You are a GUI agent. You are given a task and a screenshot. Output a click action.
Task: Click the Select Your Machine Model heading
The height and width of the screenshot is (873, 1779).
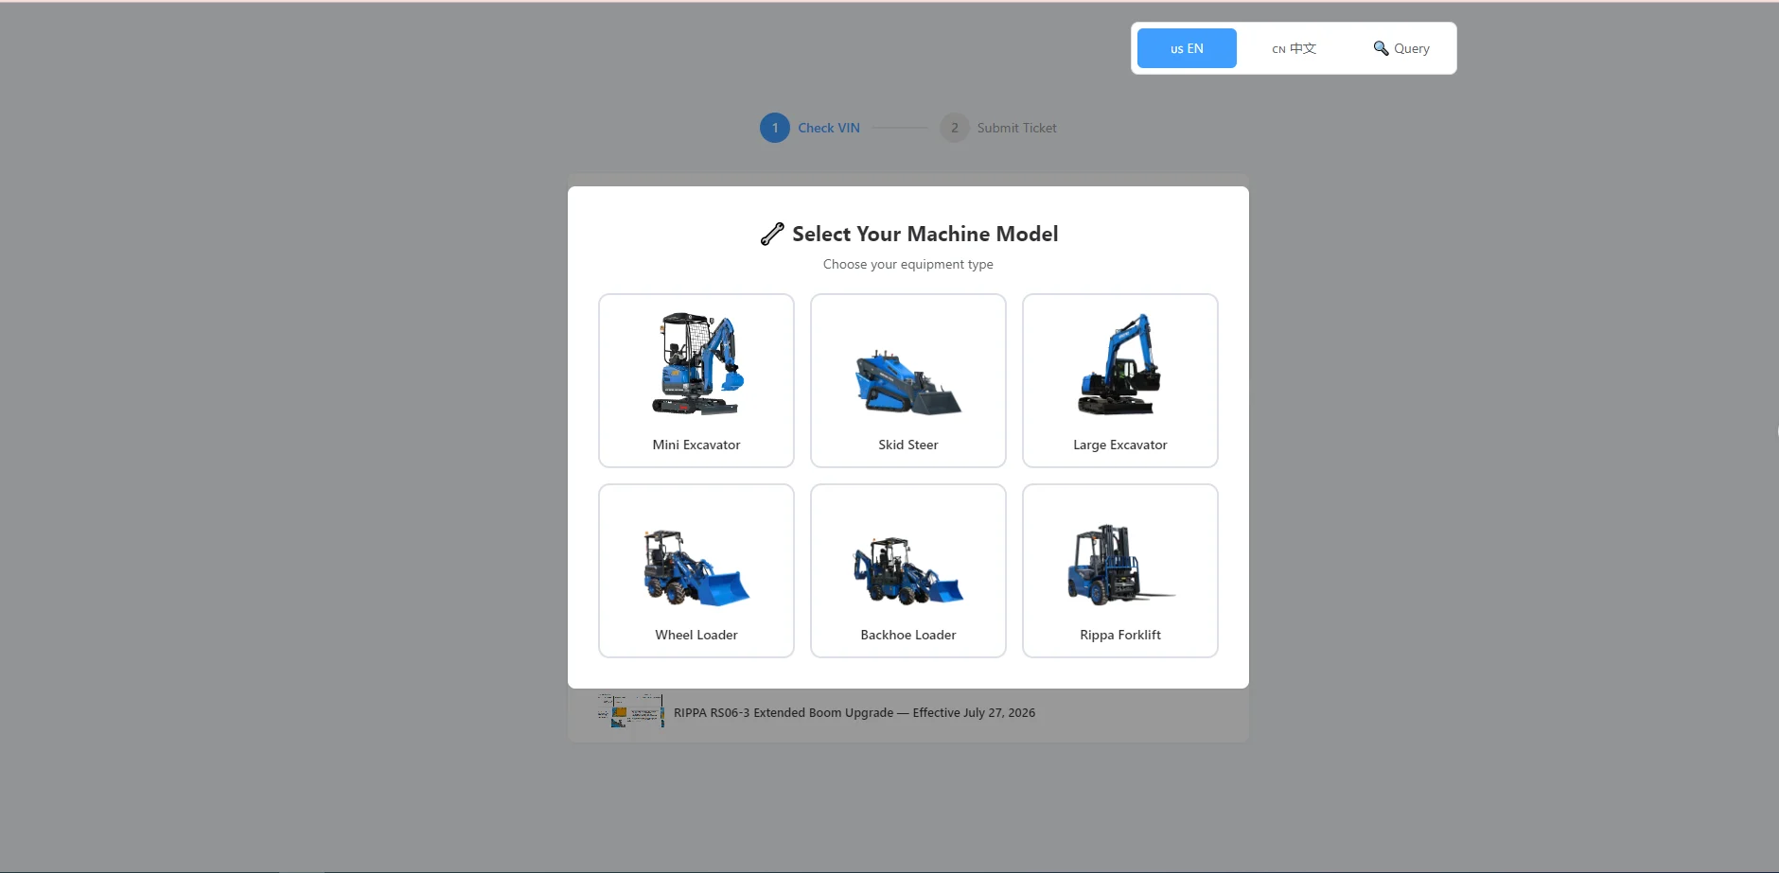pyautogui.click(x=925, y=235)
